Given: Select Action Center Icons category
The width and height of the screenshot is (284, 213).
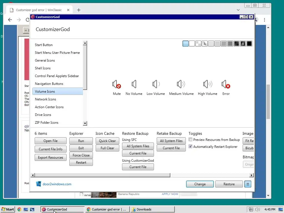Looking at the screenshot, I should click(x=58, y=107).
